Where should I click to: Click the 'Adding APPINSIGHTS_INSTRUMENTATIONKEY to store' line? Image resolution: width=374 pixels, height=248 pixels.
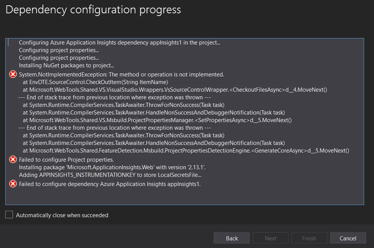(110, 175)
